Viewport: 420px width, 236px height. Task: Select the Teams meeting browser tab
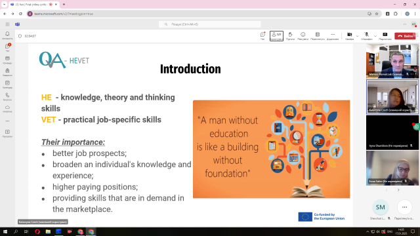[34, 5]
